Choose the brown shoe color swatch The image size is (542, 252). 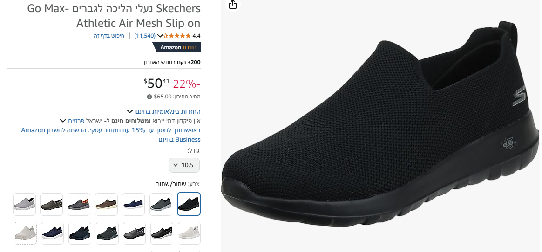click(x=107, y=204)
